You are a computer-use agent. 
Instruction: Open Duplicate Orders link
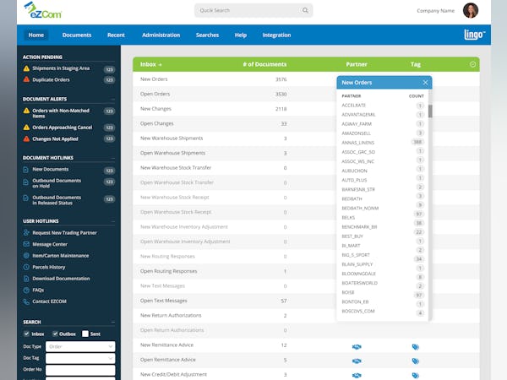click(x=51, y=79)
